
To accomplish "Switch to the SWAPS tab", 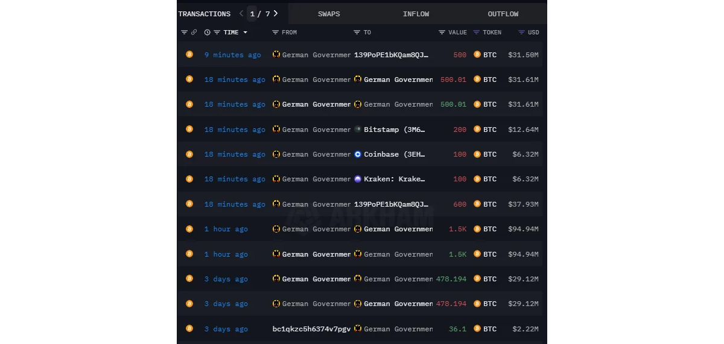I will pyautogui.click(x=329, y=14).
